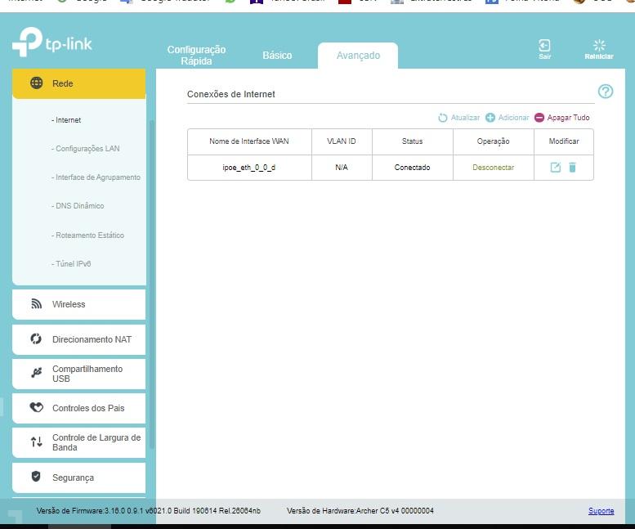Click the help question mark icon
Screen dimensions: 635x529
(606, 92)
